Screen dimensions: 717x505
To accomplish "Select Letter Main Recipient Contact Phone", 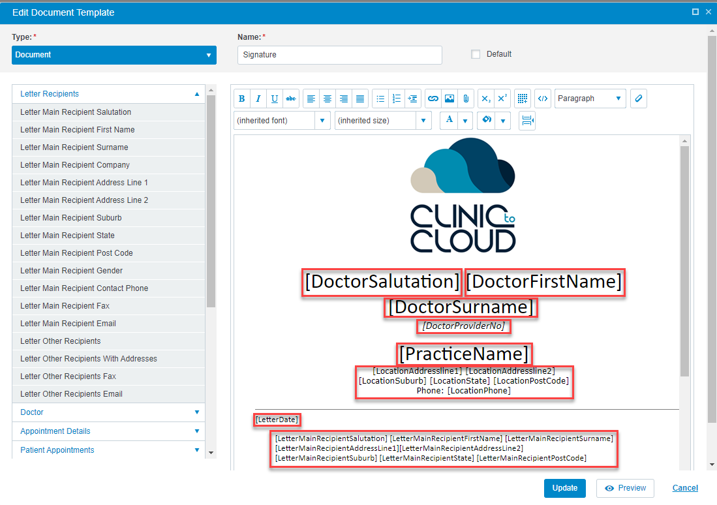I will tap(108, 288).
